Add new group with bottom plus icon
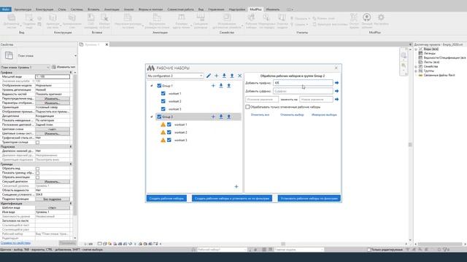The height and width of the screenshot is (262, 467). [x=236, y=186]
